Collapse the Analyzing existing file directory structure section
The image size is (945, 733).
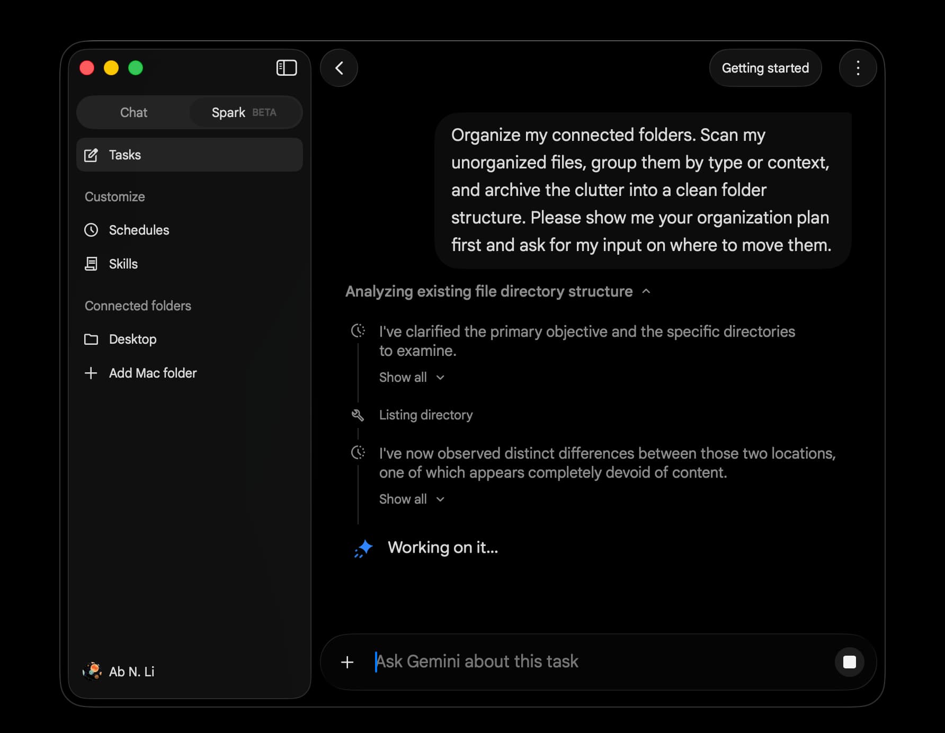point(497,291)
